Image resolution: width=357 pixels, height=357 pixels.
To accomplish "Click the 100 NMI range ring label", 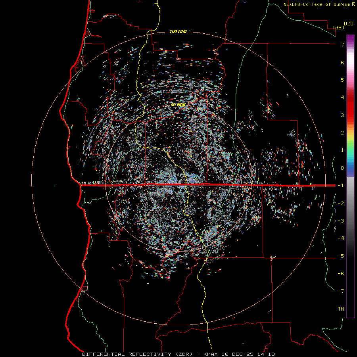I will [178, 31].
